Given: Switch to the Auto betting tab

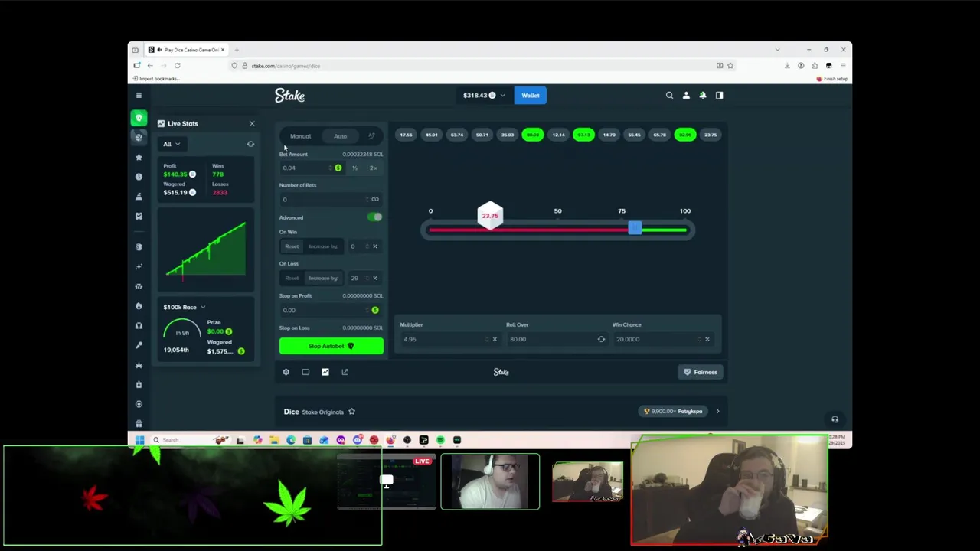Looking at the screenshot, I should pos(340,136).
